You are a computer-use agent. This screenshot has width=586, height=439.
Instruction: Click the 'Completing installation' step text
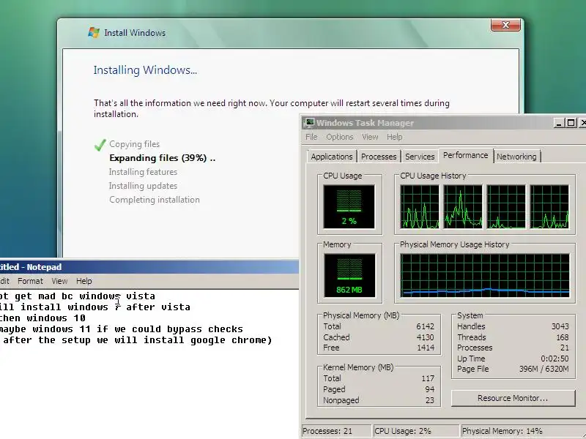click(x=155, y=200)
